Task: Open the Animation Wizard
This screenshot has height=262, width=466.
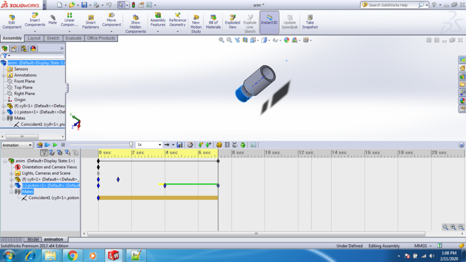Action: tap(190, 145)
